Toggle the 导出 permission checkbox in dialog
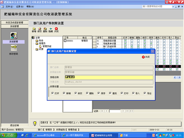The width and height of the screenshot is (184, 138). pyautogui.click(x=145, y=93)
